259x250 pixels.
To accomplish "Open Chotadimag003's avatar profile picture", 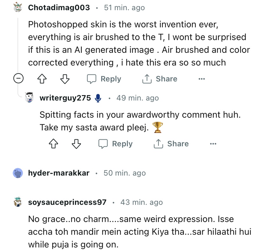I will [18, 7].
